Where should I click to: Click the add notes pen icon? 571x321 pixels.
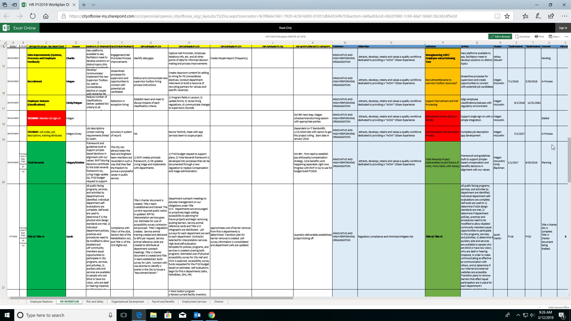(538, 16)
